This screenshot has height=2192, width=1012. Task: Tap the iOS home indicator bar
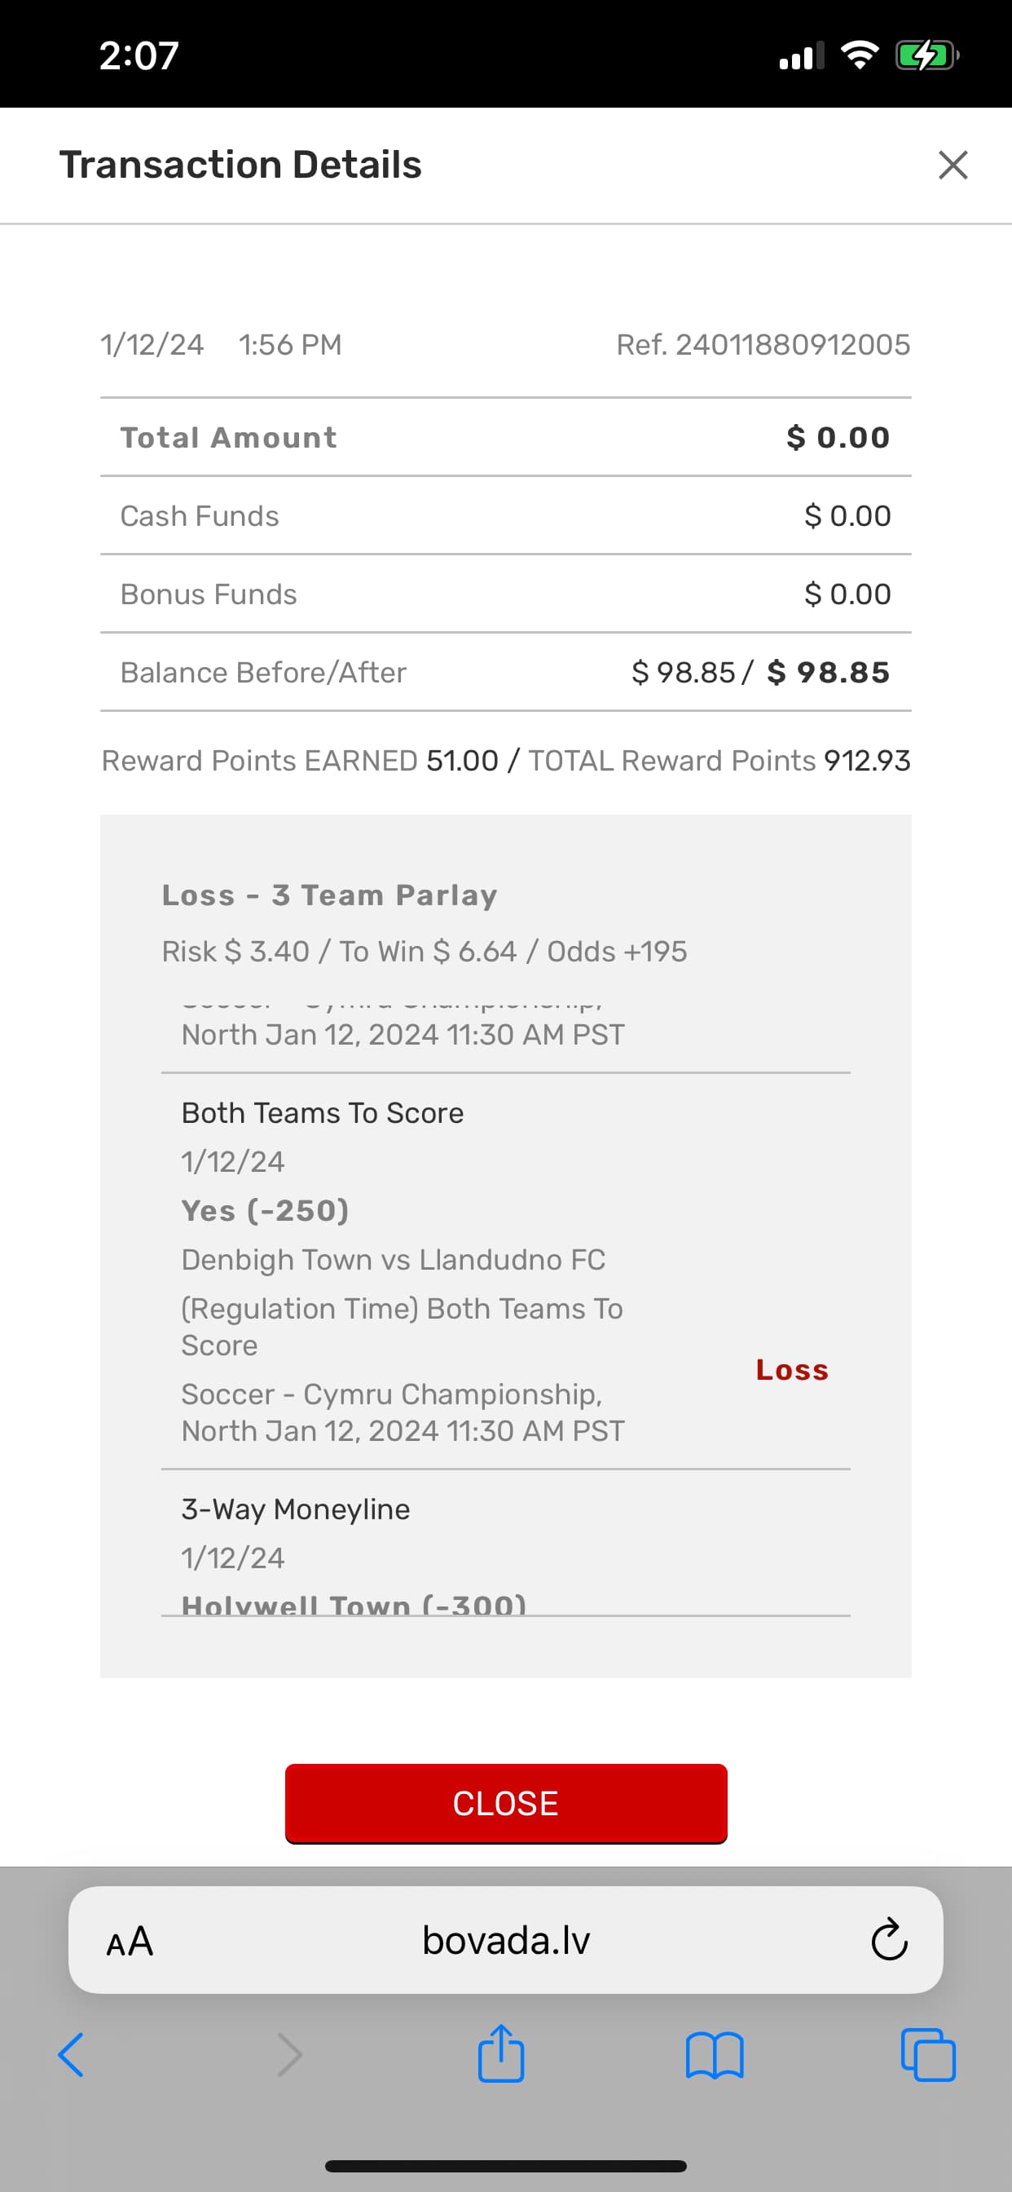pos(505,2166)
